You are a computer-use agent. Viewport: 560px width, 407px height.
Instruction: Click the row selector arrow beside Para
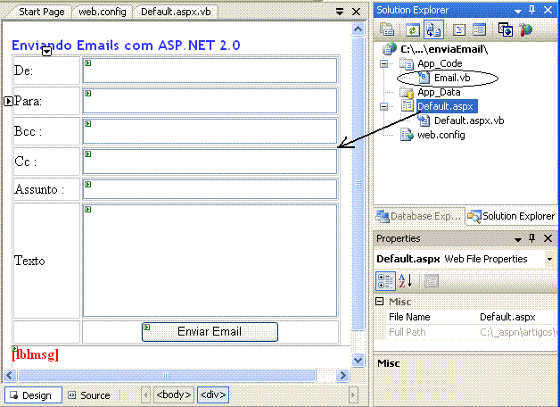8,101
